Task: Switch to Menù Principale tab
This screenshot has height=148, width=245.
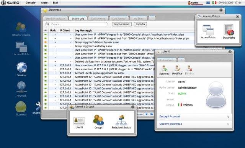Action: [x=56, y=18]
